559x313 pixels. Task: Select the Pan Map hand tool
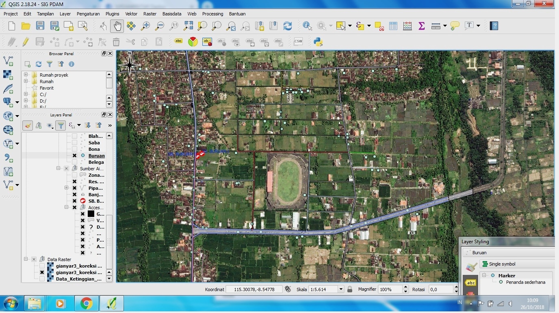click(x=117, y=26)
